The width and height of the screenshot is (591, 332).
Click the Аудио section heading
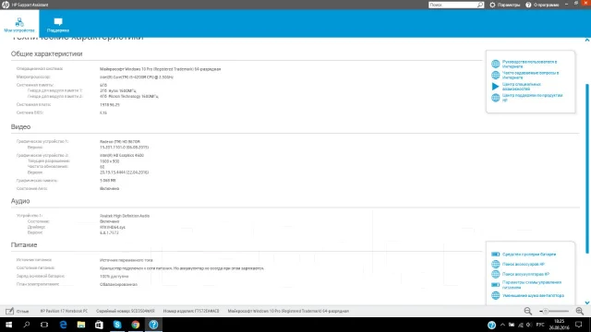coord(20,201)
